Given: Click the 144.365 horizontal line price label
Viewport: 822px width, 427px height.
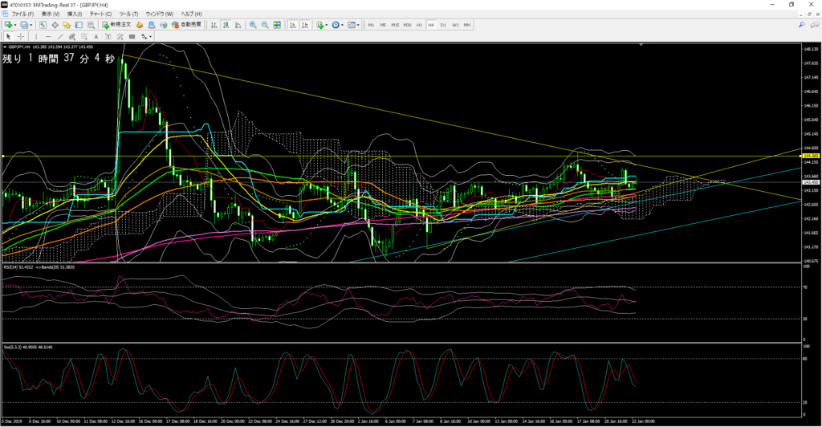Looking at the screenshot, I should coord(811,156).
